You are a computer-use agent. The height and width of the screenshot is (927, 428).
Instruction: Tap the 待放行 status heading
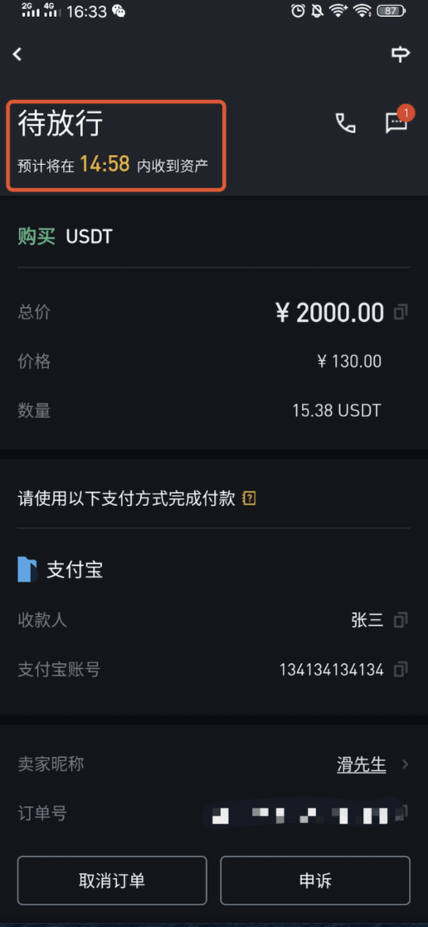pos(60,123)
